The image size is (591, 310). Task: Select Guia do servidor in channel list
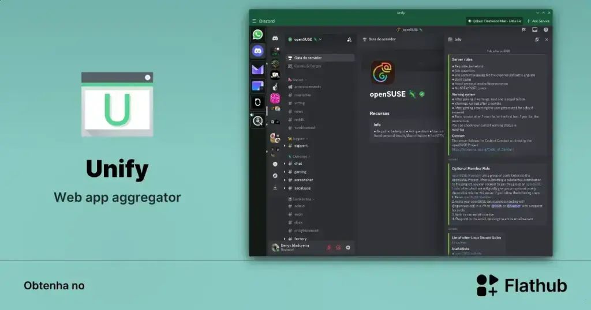(x=320, y=58)
